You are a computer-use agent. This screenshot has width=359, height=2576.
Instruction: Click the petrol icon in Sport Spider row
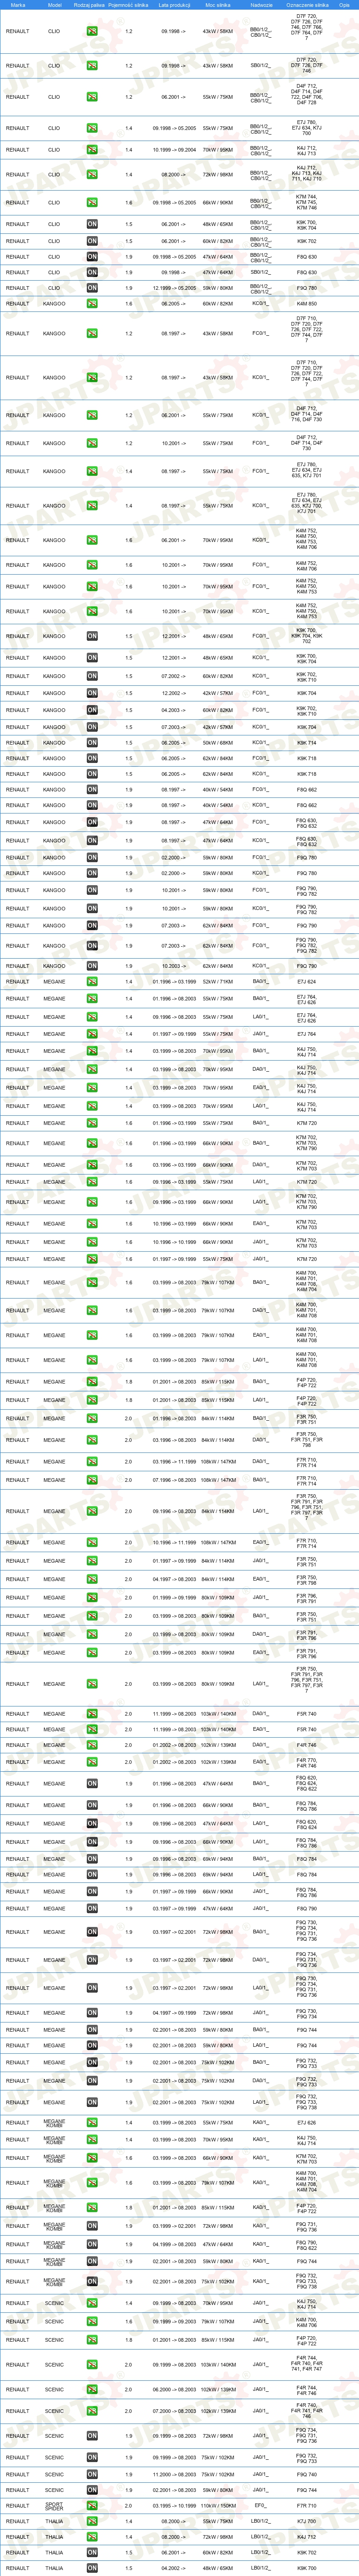[x=92, y=2506]
